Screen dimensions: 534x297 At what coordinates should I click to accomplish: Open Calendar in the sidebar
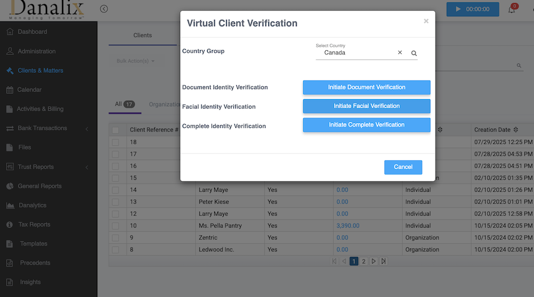pyautogui.click(x=29, y=90)
